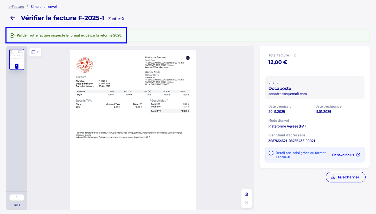The width and height of the screenshot is (376, 214).
Task: Open the En savoir plus link
Action: pyautogui.click(x=346, y=155)
